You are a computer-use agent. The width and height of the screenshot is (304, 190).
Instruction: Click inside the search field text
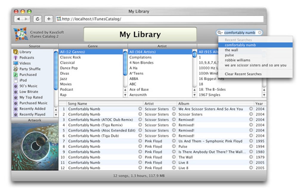point(240,33)
